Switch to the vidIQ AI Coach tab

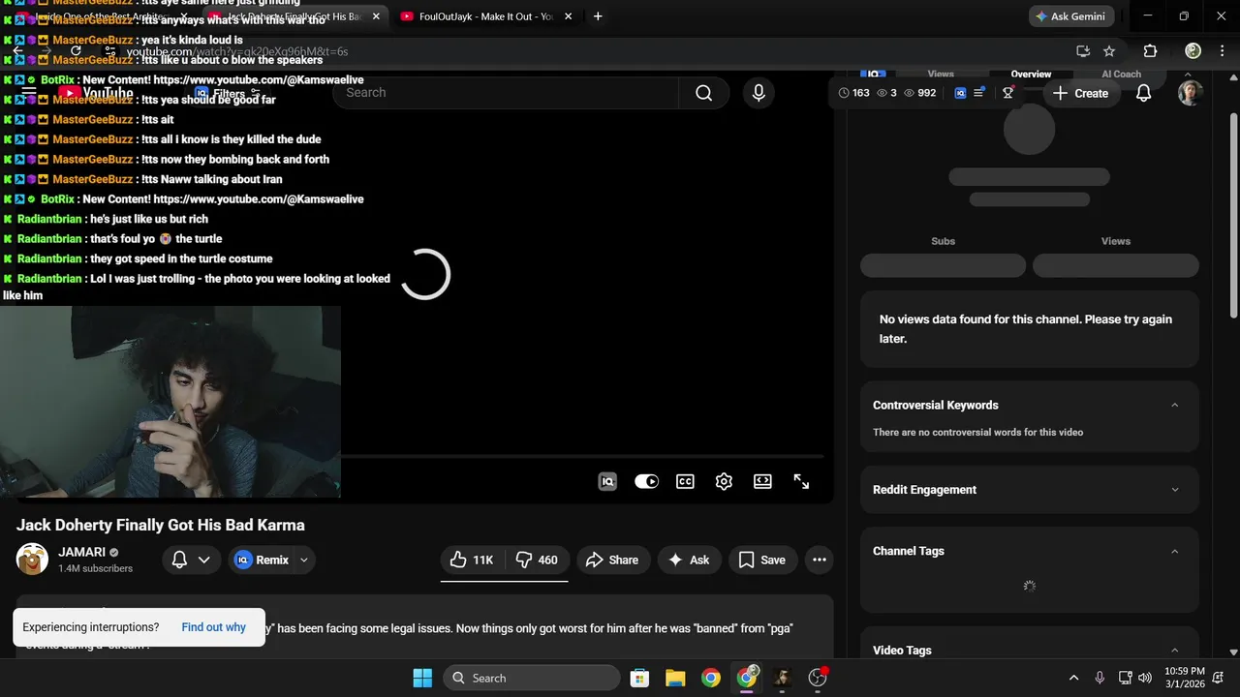click(x=1121, y=74)
